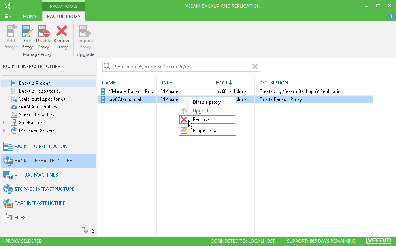
Task: Open the Add Proxy dropdown arrow
Action: click(17, 47)
